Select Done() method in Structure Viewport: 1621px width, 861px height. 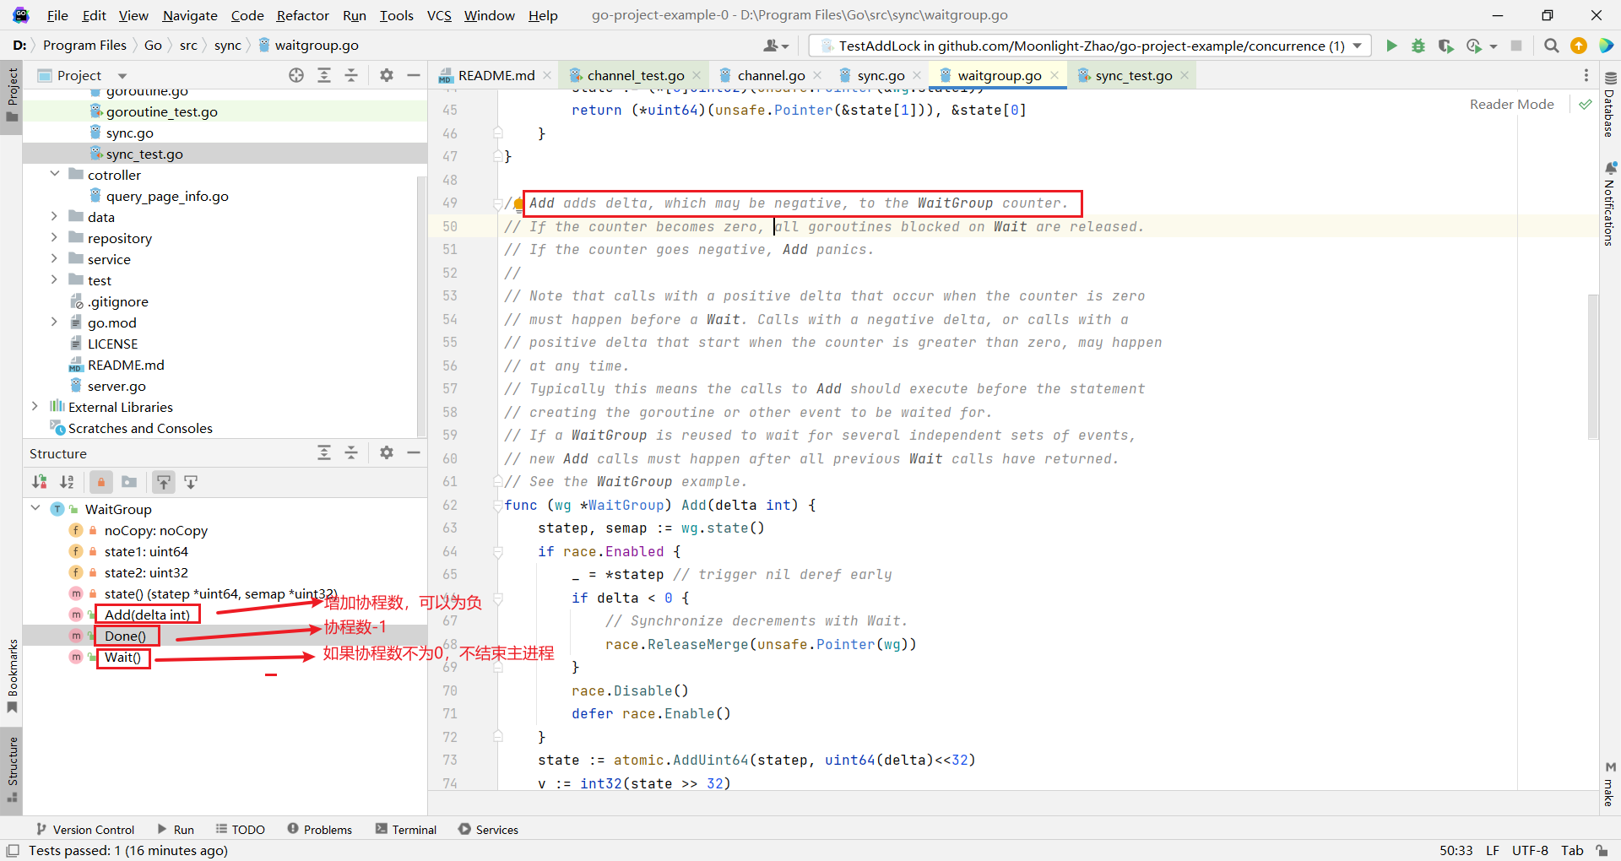[125, 636]
